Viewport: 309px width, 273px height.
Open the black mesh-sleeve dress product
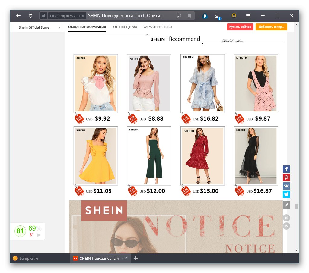point(256,156)
